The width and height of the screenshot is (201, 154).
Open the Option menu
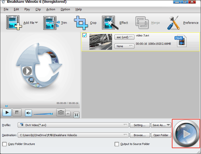[x=65, y=9]
